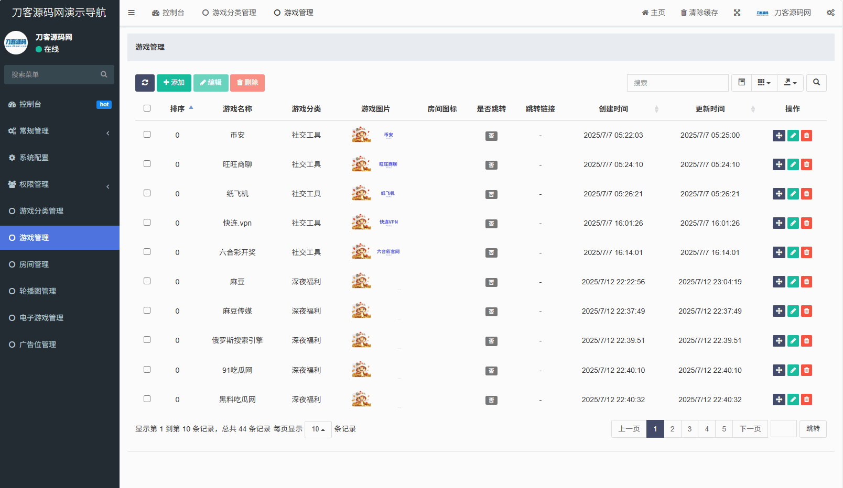Image resolution: width=843 pixels, height=488 pixels.
Task: Click the red delete icon for 纸飞机 row
Action: click(x=806, y=194)
